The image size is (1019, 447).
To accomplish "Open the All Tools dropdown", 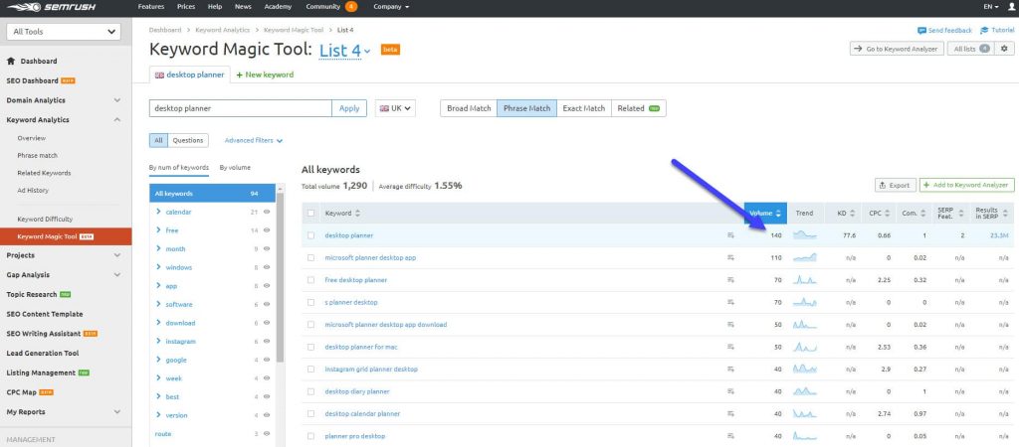I will coord(64,32).
